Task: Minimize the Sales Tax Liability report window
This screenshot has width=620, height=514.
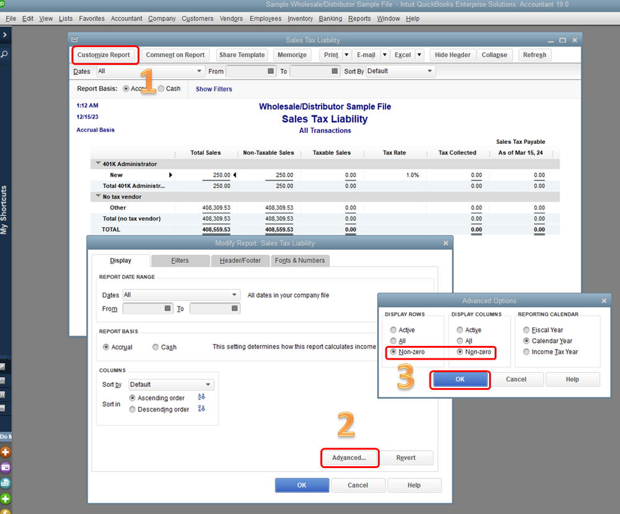Action: [551, 41]
